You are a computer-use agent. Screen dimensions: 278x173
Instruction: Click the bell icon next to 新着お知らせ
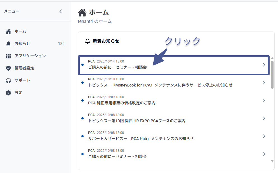pyautogui.click(x=88, y=41)
